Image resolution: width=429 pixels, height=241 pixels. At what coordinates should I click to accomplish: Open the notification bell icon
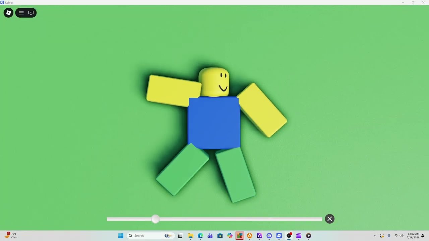pyautogui.click(x=423, y=236)
